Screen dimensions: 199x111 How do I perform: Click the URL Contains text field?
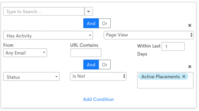(86, 53)
